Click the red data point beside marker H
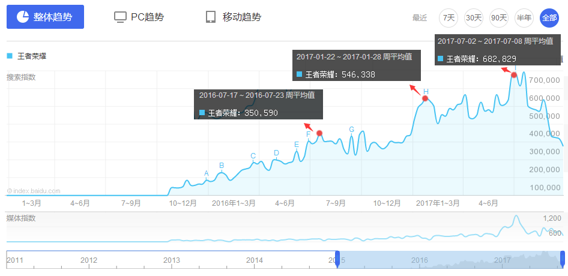 pos(425,98)
